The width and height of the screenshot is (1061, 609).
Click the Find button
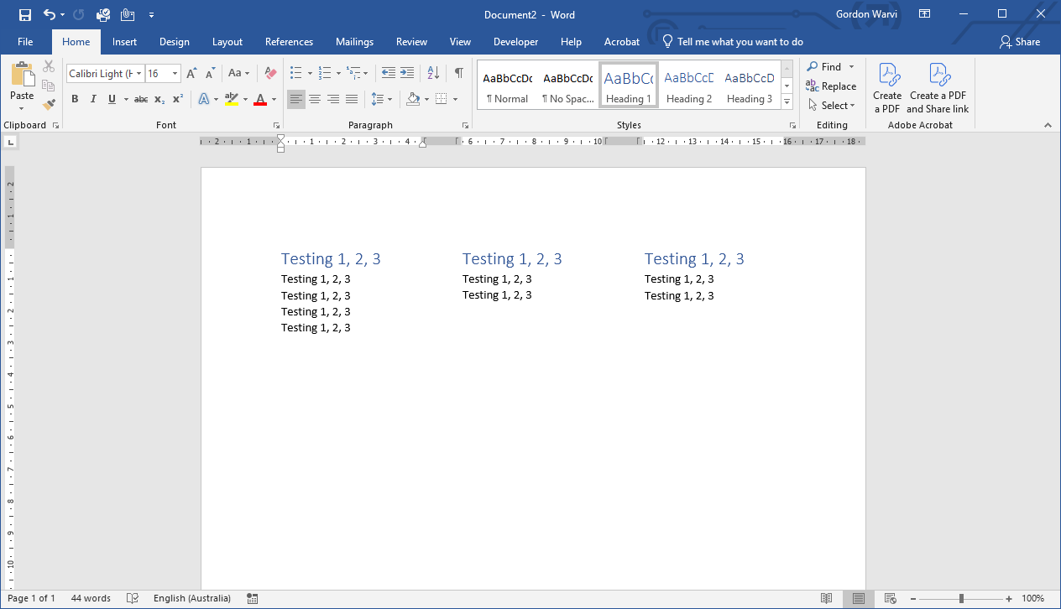point(824,66)
